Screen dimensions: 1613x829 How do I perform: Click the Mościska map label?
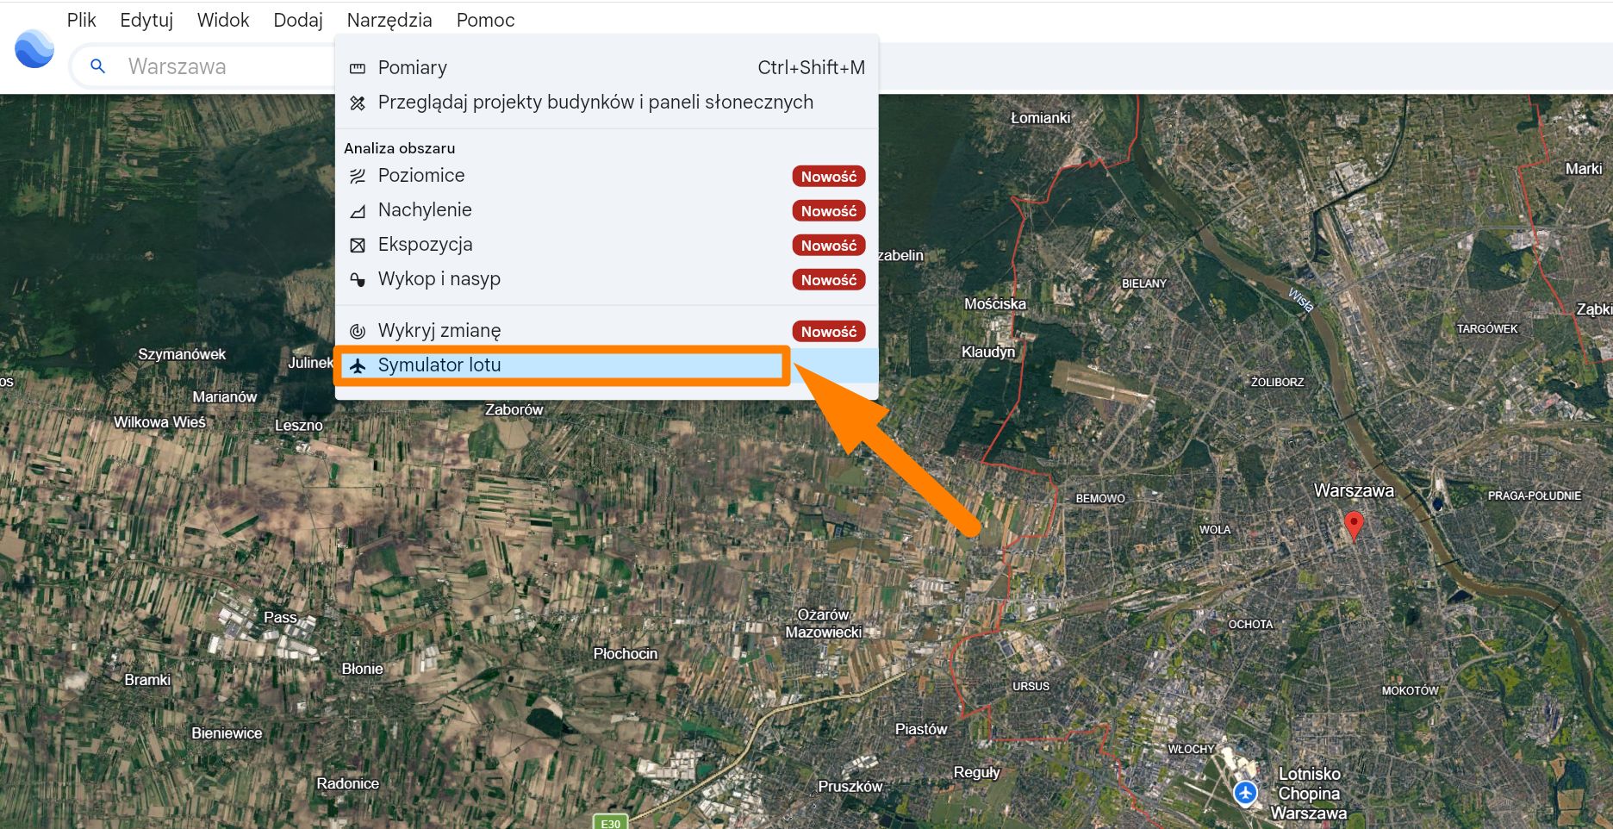click(995, 303)
